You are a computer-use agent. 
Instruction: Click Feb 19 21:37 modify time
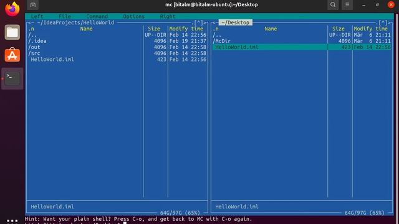click(x=188, y=41)
